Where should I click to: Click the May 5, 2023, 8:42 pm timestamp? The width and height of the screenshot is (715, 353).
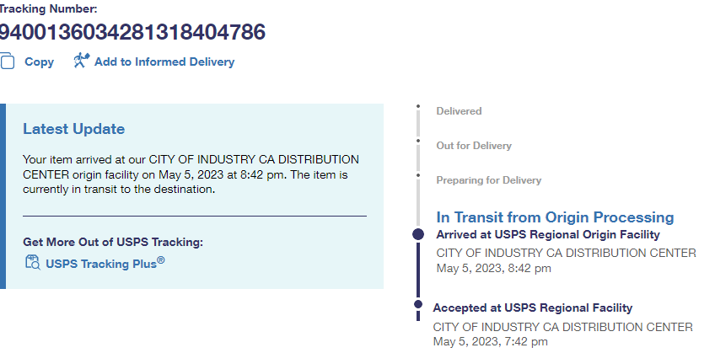tap(493, 269)
